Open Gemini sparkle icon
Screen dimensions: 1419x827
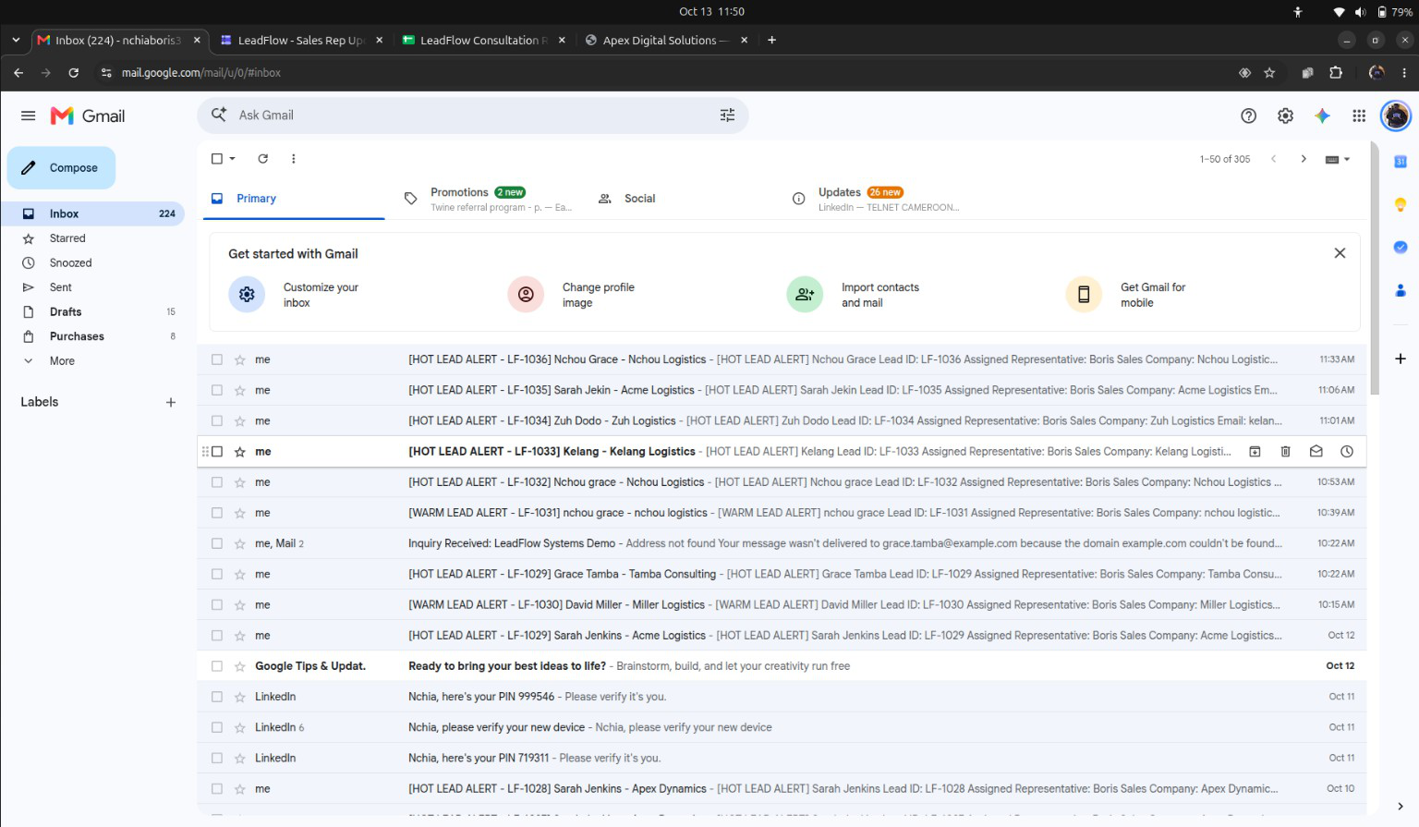(x=1322, y=116)
